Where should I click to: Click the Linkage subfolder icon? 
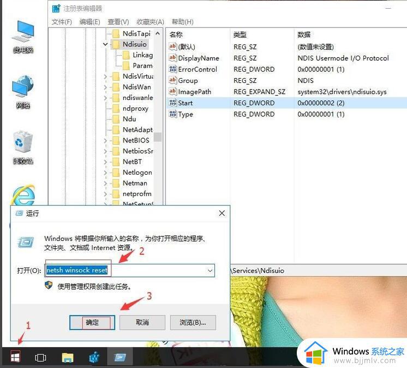[x=126, y=55]
